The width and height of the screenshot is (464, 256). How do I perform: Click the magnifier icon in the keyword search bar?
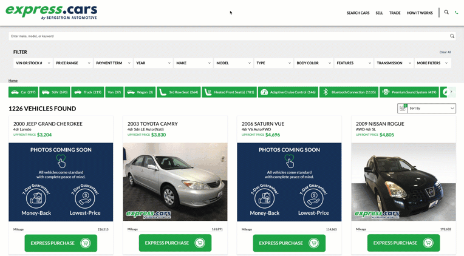point(452,36)
